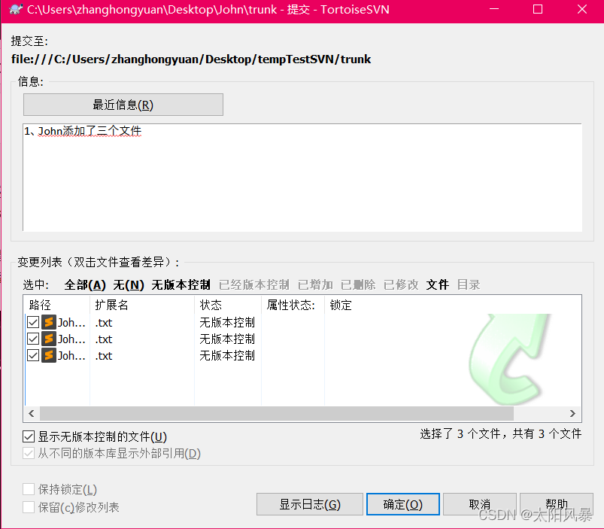Click 无版本控制 status in third file row
Image resolution: width=604 pixels, height=529 pixels.
[x=227, y=356]
